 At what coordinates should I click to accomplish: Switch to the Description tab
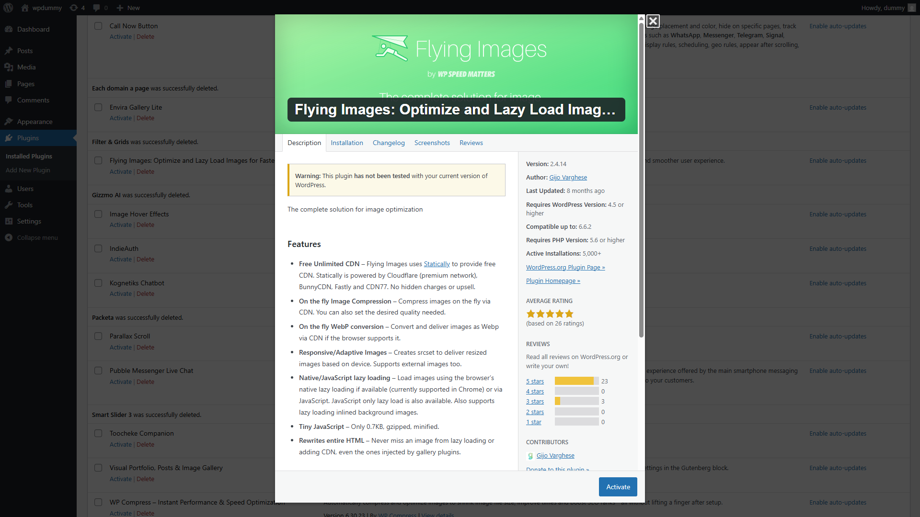[x=304, y=143]
